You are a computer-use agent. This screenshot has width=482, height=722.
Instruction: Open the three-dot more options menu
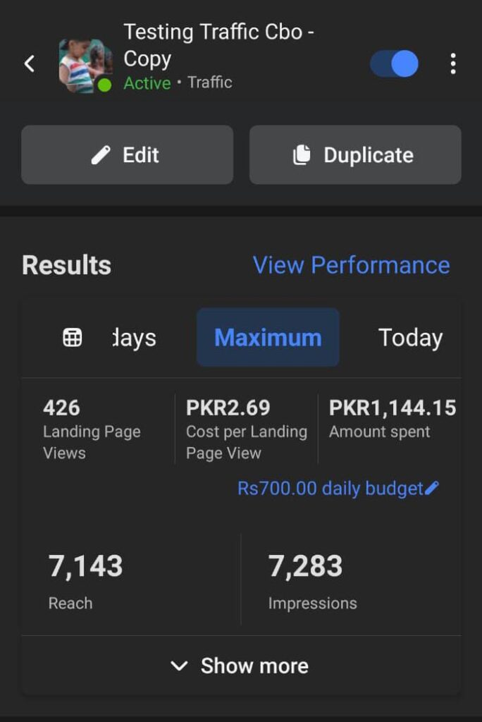click(x=452, y=64)
